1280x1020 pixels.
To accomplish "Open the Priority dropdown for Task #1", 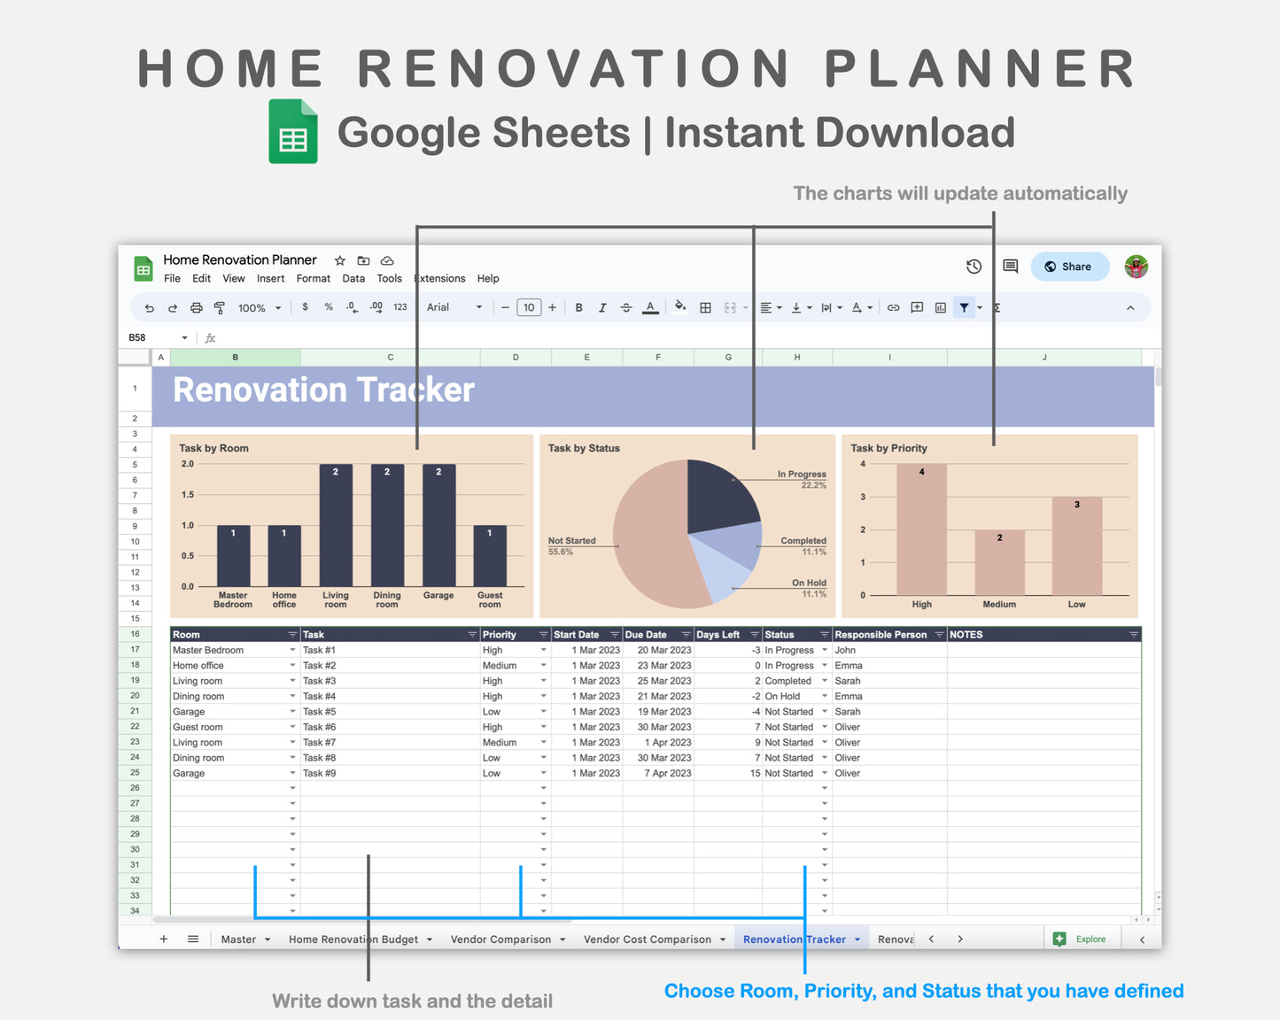I will tap(543, 649).
